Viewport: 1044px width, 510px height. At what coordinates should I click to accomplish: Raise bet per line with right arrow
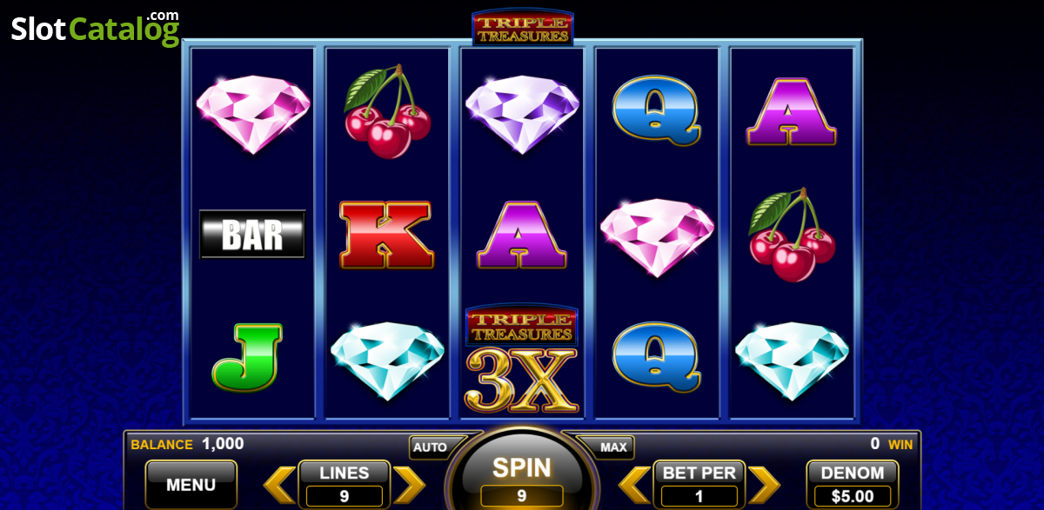coord(764,485)
